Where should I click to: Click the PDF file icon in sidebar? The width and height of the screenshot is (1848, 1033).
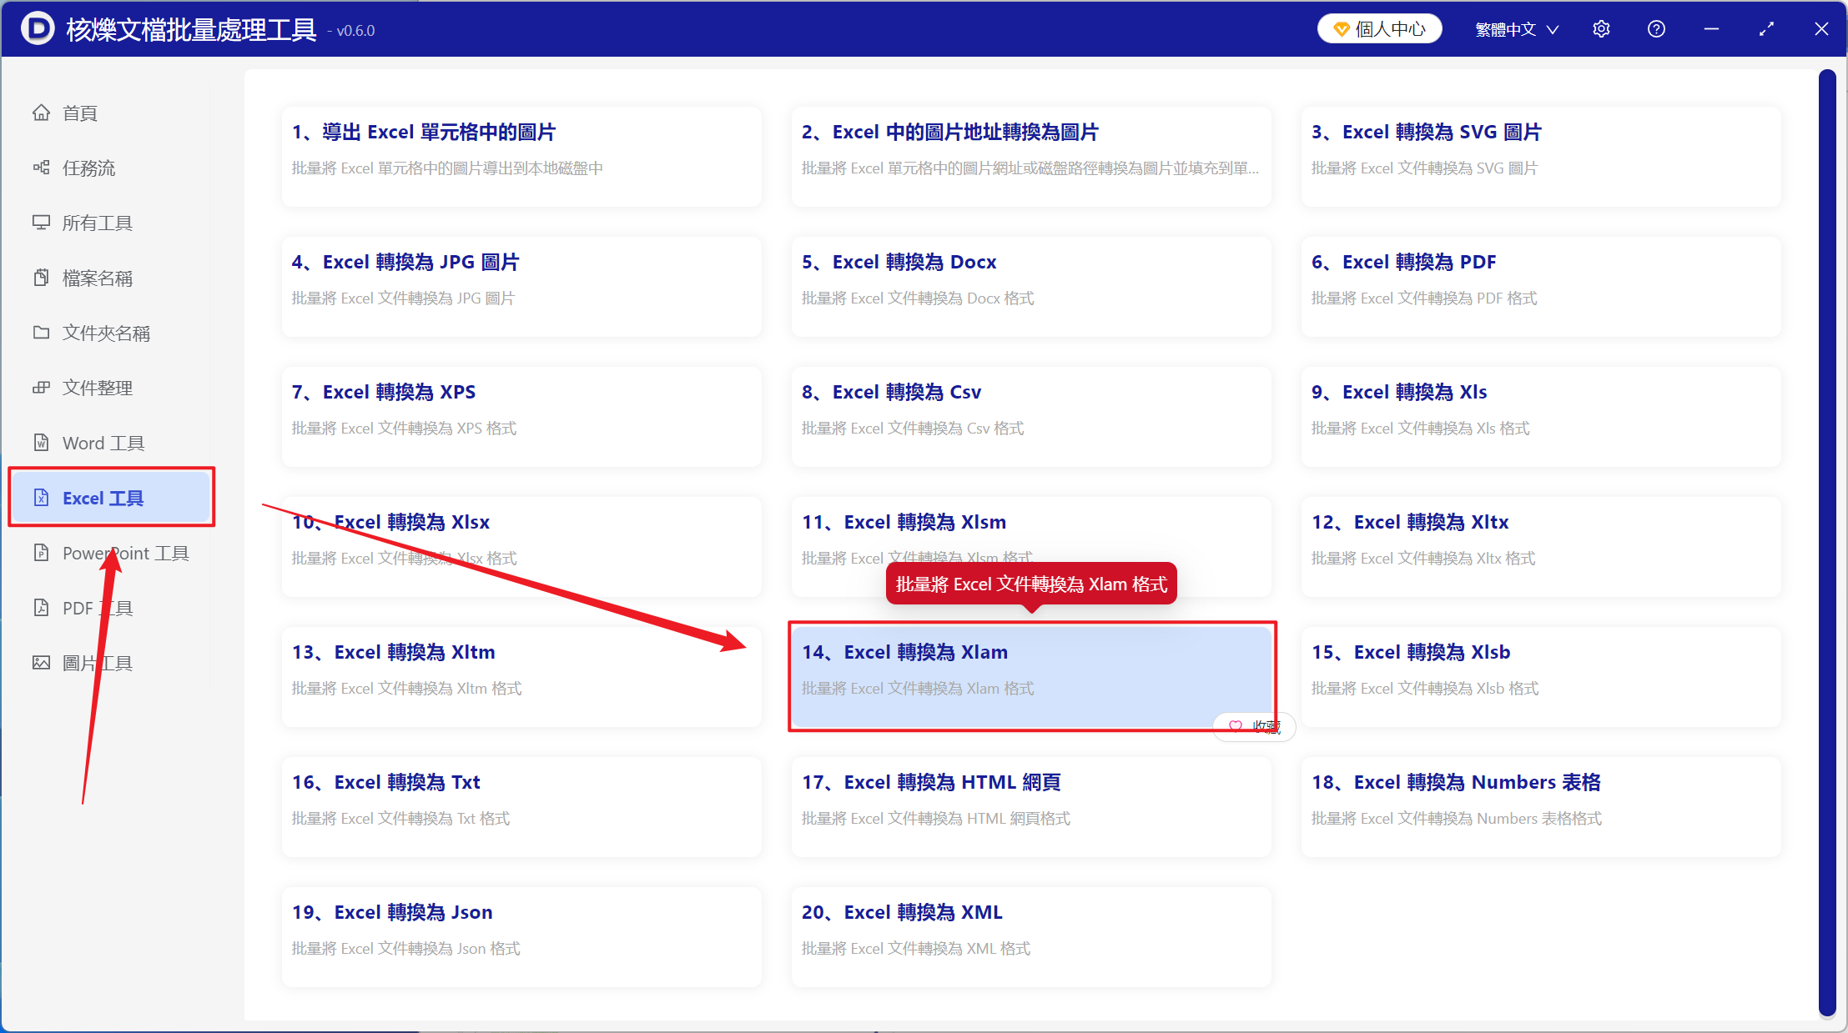click(x=41, y=608)
